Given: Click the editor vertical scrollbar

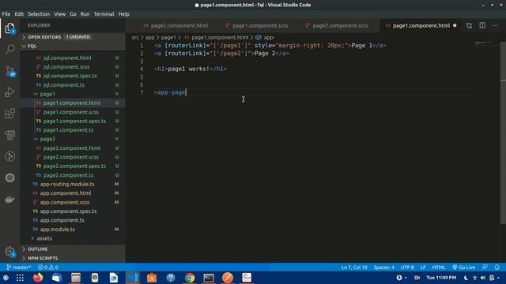Looking at the screenshot, I should [503, 132].
